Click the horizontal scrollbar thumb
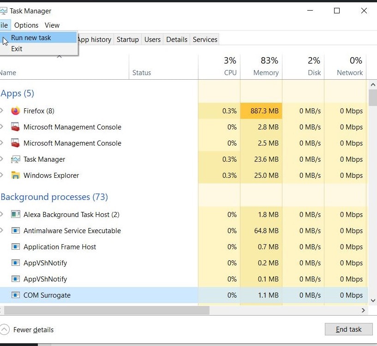Screen dimensions: 377x346 point(107,310)
